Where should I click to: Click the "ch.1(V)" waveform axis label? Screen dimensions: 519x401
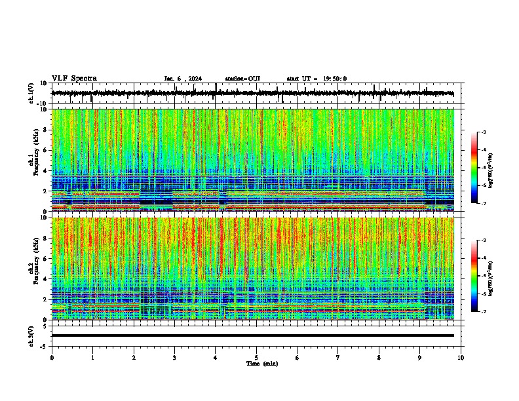click(x=31, y=93)
